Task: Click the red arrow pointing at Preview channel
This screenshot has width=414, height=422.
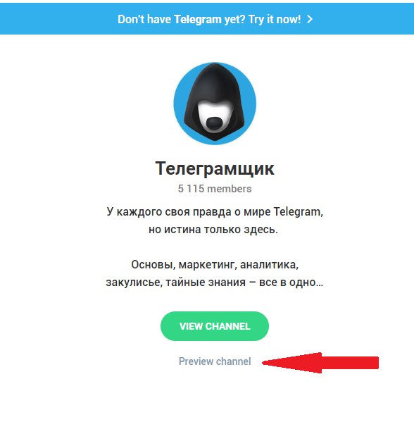Action: click(x=320, y=363)
